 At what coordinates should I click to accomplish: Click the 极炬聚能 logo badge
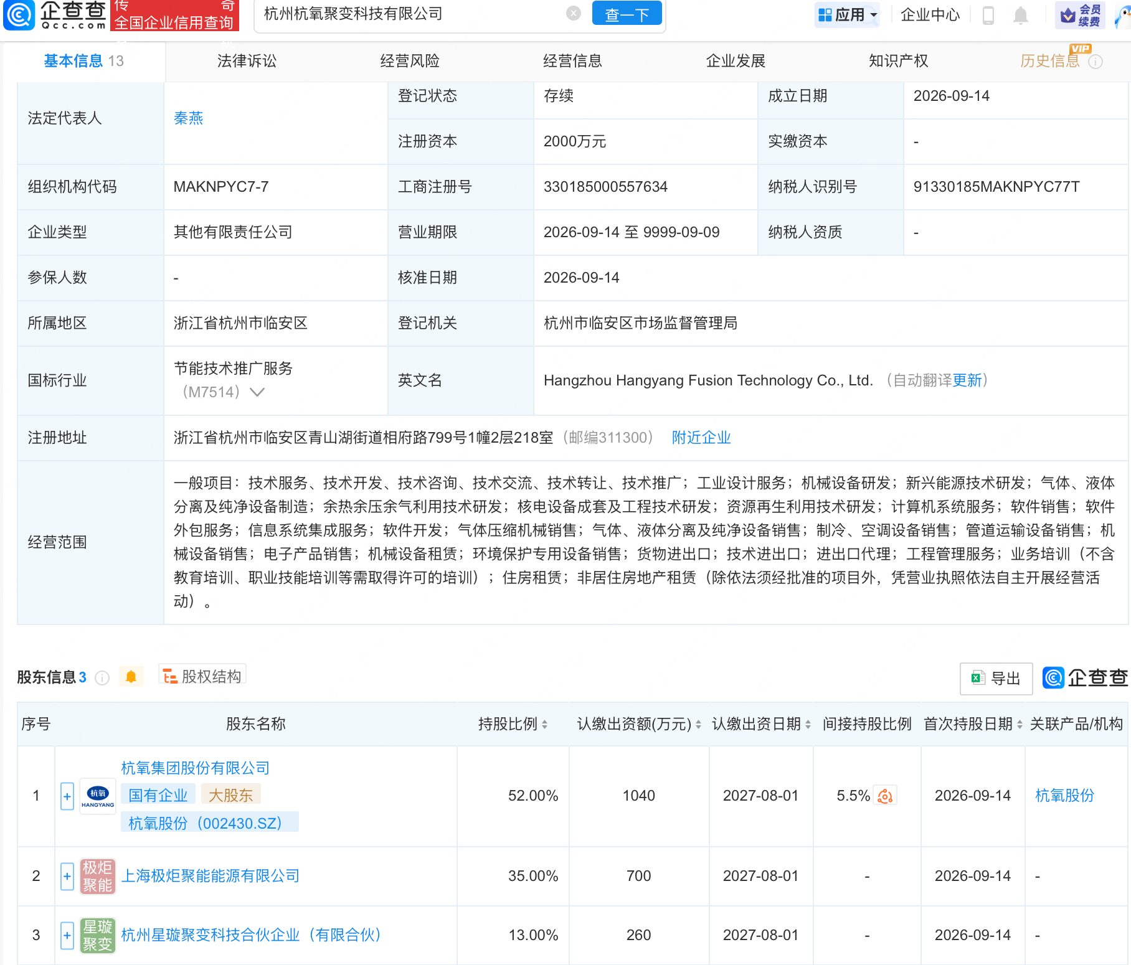tap(98, 876)
